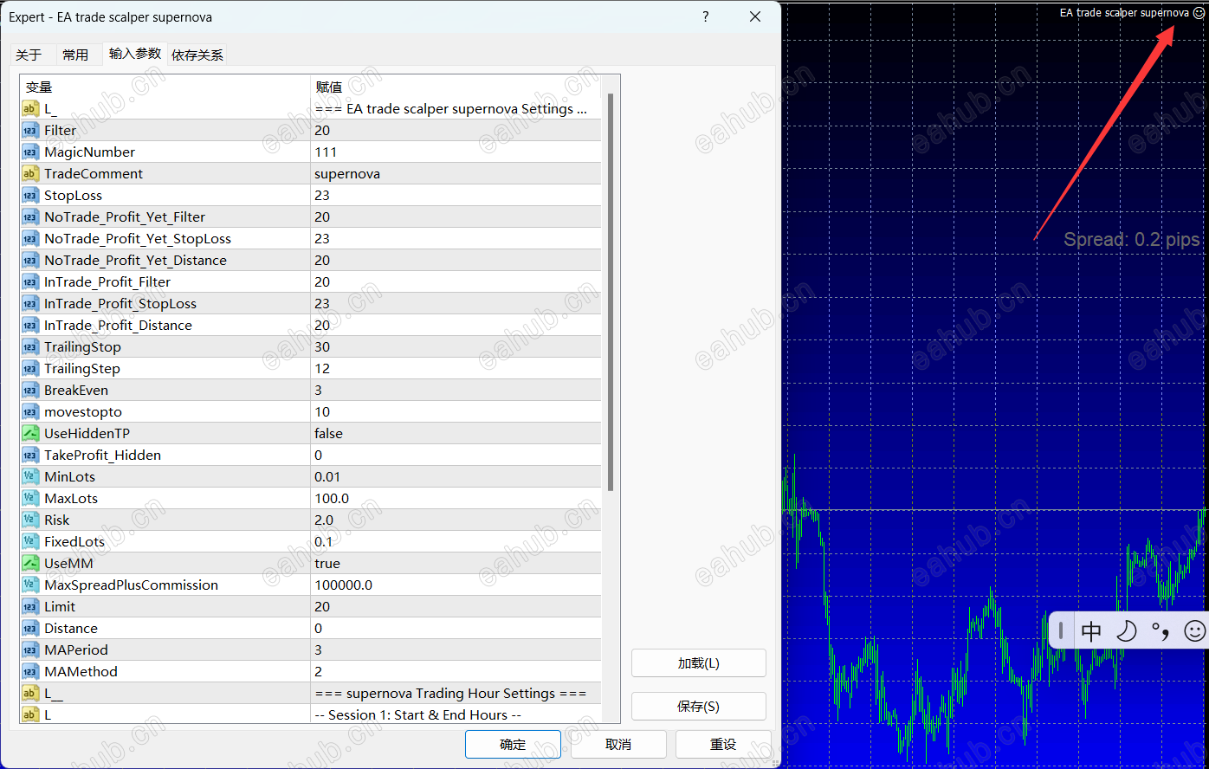Open the IME emoji smiley panel
The width and height of the screenshot is (1209, 769).
coord(1195,630)
